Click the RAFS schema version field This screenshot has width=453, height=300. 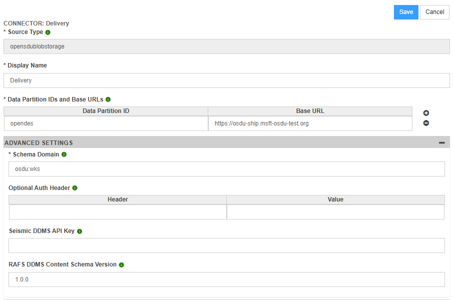(226, 279)
